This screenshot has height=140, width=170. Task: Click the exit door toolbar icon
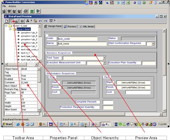38,11
